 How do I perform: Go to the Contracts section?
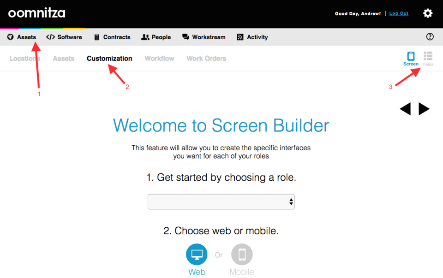[112, 37]
